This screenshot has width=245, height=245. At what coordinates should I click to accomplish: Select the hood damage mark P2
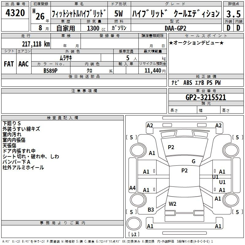click(x=171, y=147)
